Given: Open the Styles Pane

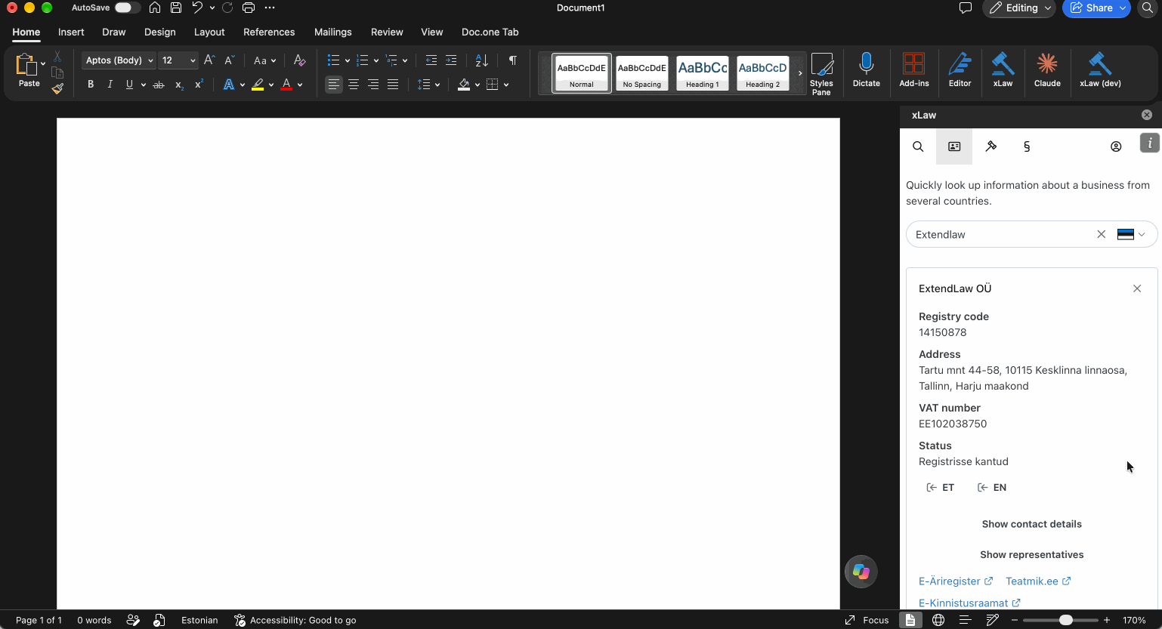Looking at the screenshot, I should (x=821, y=73).
